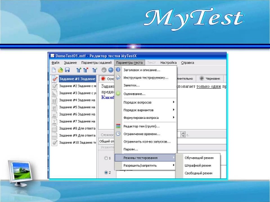Click the red check icon of Задание #1
The image size is (270, 202).
55,79
